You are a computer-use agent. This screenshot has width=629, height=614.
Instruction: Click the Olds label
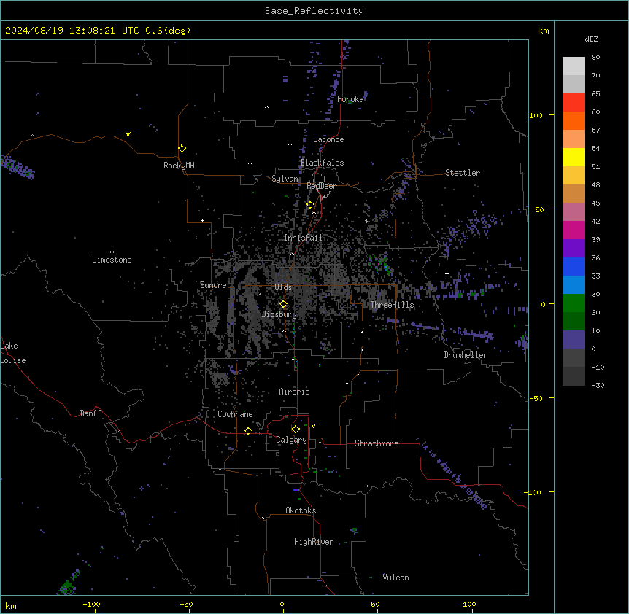tap(283, 287)
